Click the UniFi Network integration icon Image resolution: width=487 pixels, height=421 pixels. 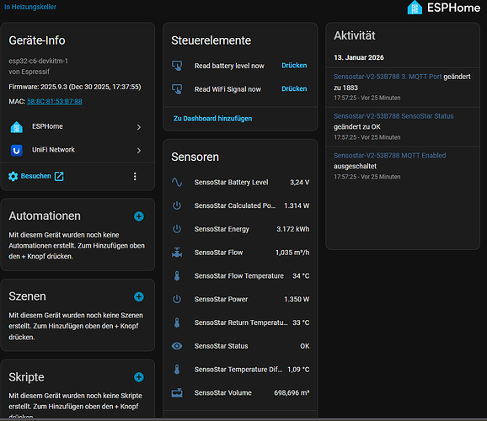pyautogui.click(x=17, y=150)
